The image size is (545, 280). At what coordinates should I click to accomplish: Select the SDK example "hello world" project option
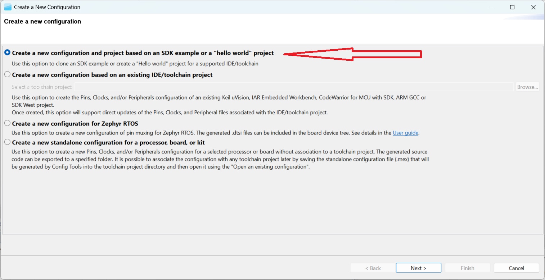(x=7, y=52)
